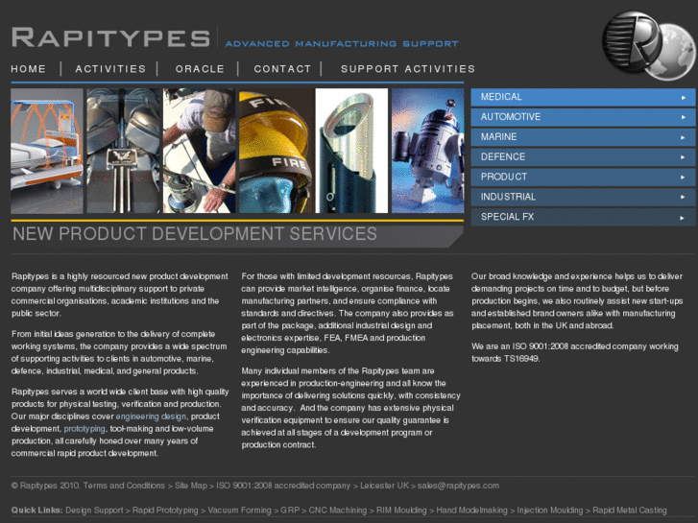Click the New Product Development Services heading

click(195, 234)
